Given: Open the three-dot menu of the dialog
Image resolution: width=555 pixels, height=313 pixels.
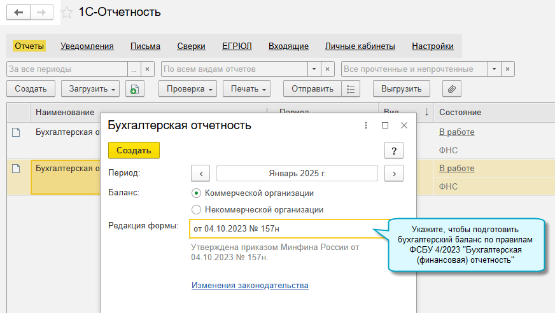Looking at the screenshot, I should (x=366, y=125).
